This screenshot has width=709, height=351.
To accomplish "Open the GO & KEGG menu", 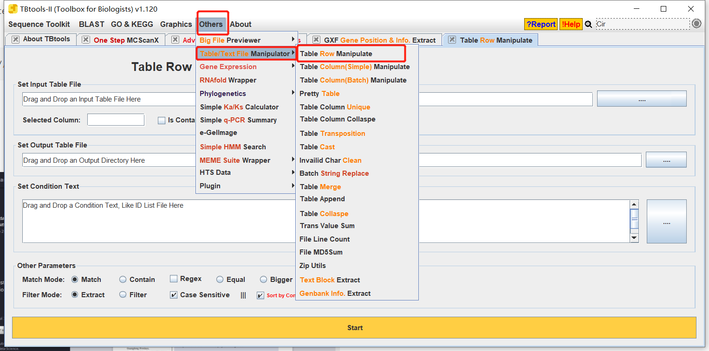I will pyautogui.click(x=132, y=24).
